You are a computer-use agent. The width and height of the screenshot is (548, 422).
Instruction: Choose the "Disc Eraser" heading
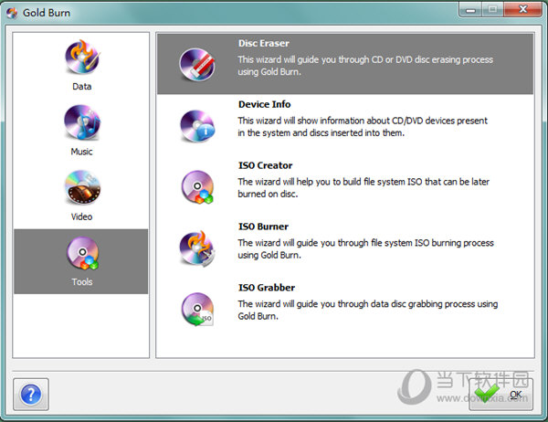coord(264,43)
